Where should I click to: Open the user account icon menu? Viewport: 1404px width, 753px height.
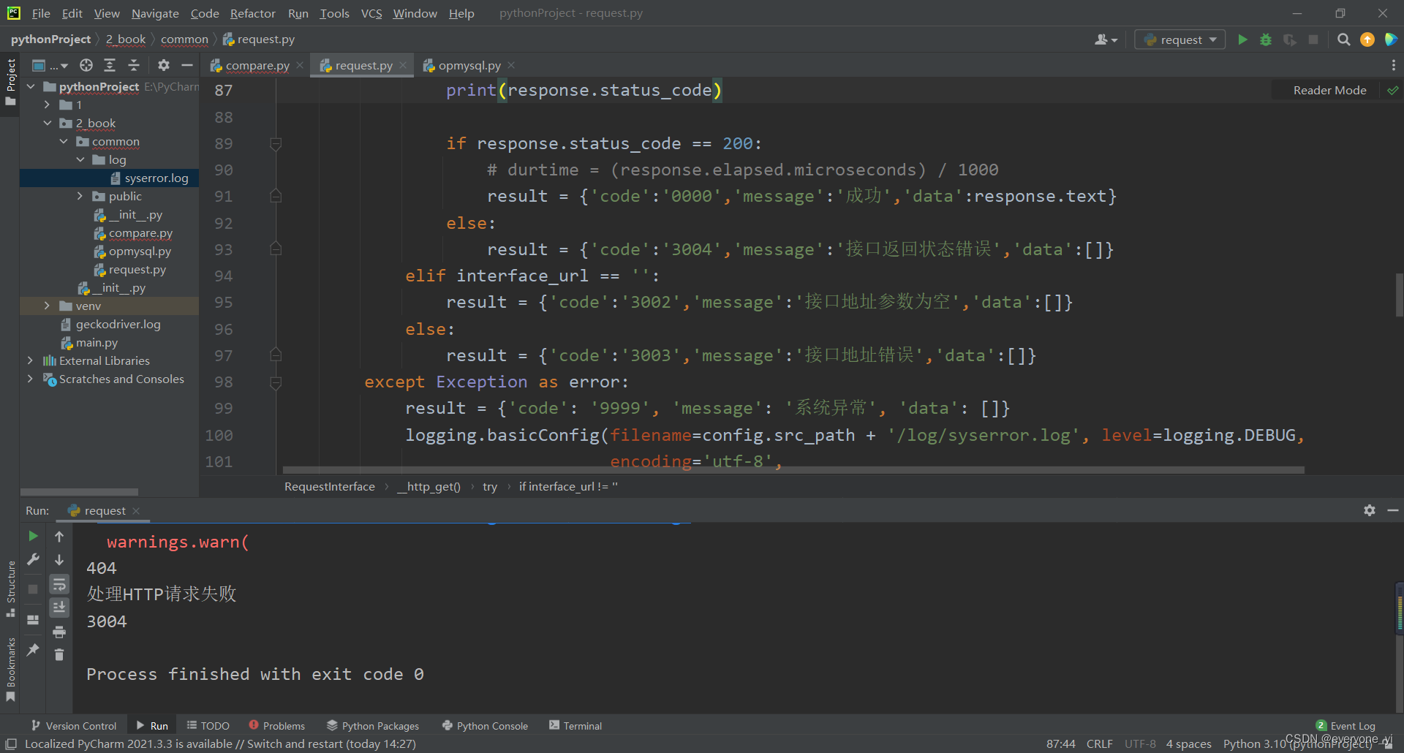click(1106, 39)
